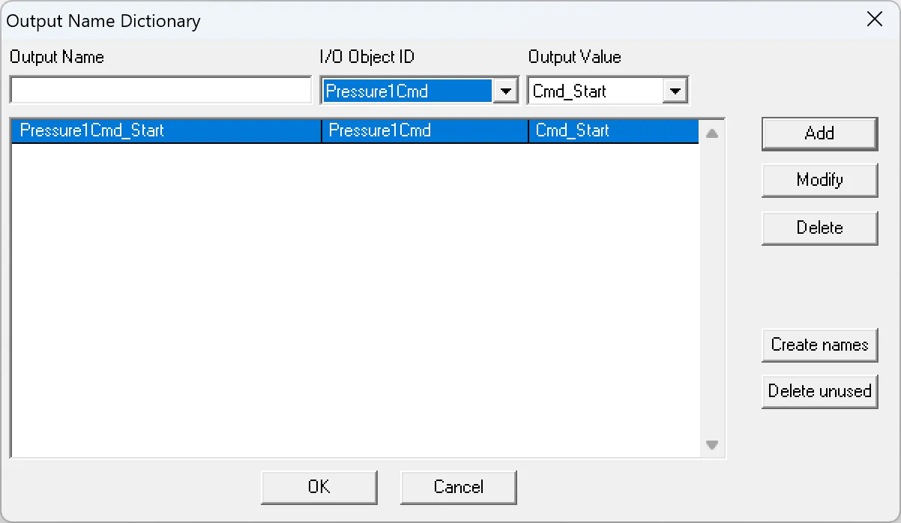This screenshot has height=523, width=901.
Task: Click the Add button
Action: [819, 133]
